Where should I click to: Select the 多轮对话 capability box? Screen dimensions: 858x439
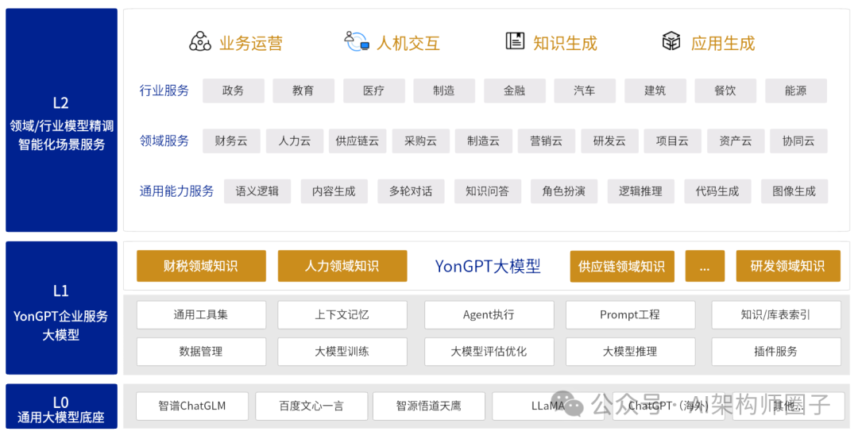[411, 191]
